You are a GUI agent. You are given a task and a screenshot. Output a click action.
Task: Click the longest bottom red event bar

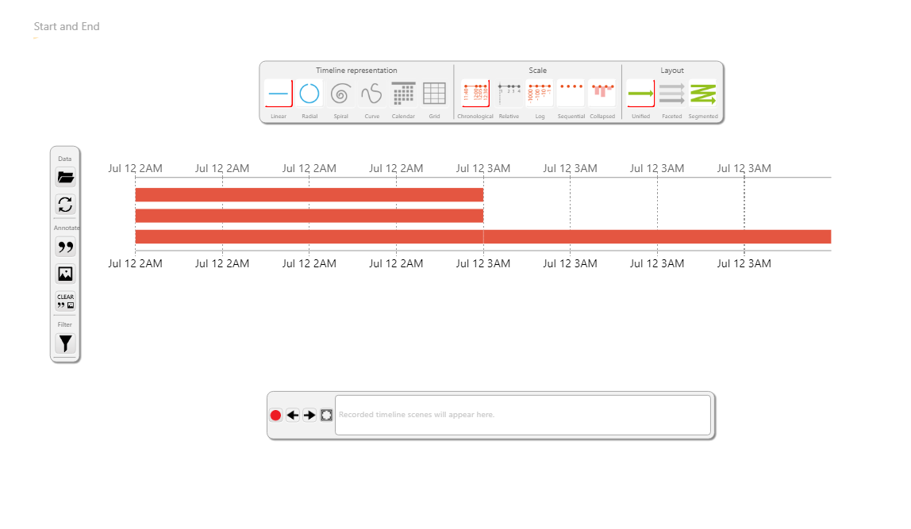point(482,237)
